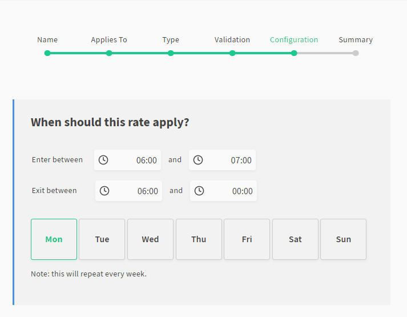Click the clock icon beside 07:00 enter time

[x=198, y=160]
